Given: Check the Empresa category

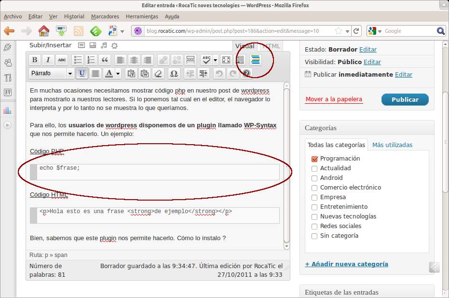Looking at the screenshot, I should (x=314, y=198).
